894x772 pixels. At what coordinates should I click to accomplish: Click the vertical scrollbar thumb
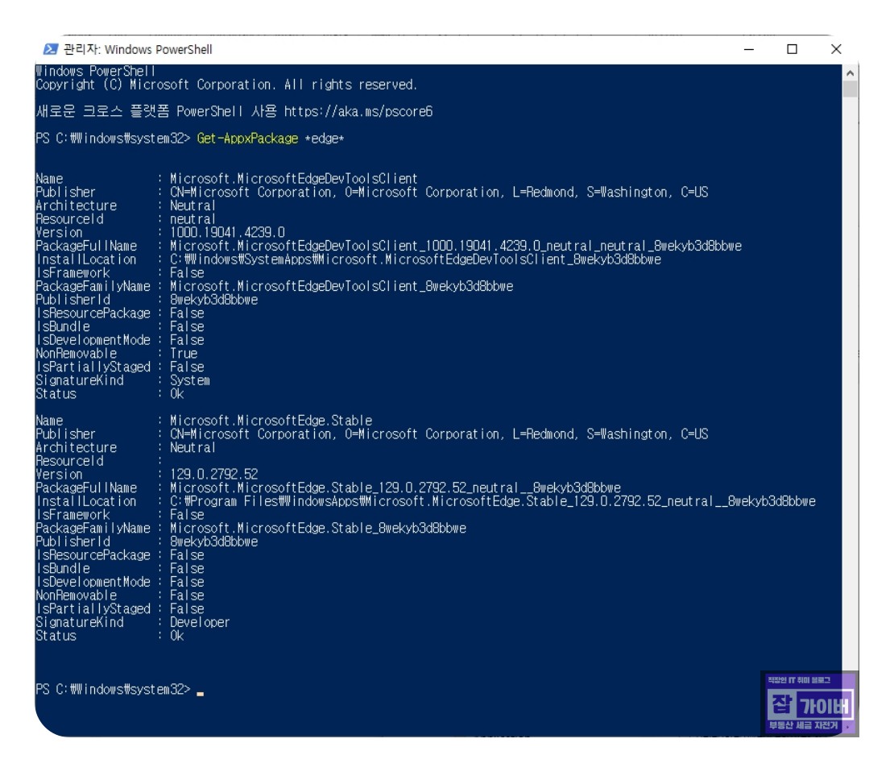850,89
